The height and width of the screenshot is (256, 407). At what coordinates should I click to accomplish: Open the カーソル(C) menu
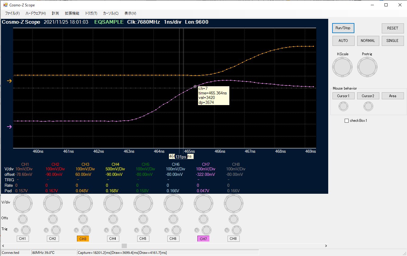click(x=111, y=13)
